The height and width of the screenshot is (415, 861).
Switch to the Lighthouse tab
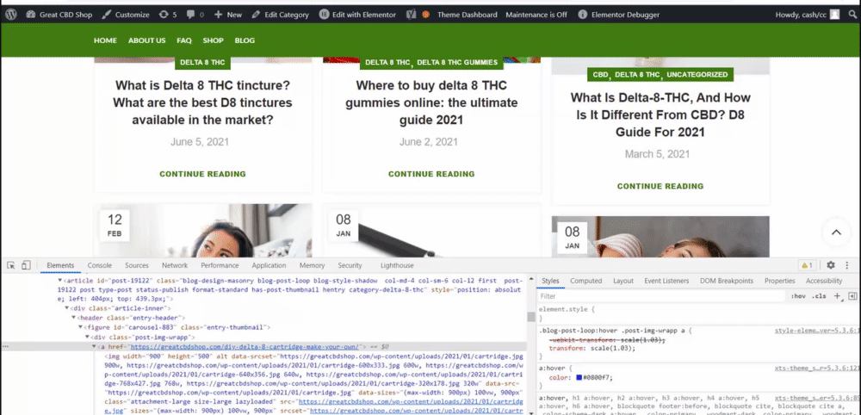point(397,265)
